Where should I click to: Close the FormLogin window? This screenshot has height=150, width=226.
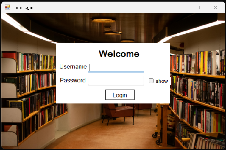point(216,7)
